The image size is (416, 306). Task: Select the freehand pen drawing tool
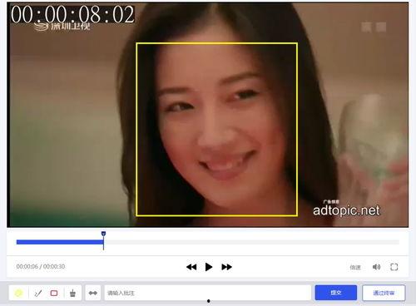[38, 293]
